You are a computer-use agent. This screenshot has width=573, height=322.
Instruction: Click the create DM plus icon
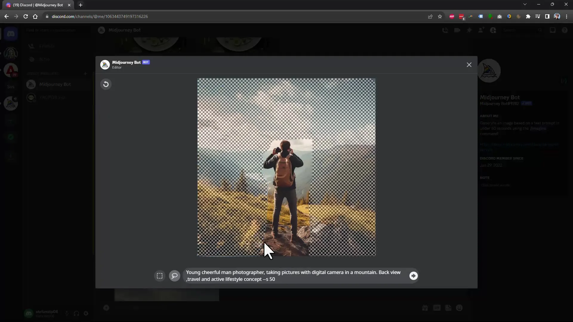85,73
